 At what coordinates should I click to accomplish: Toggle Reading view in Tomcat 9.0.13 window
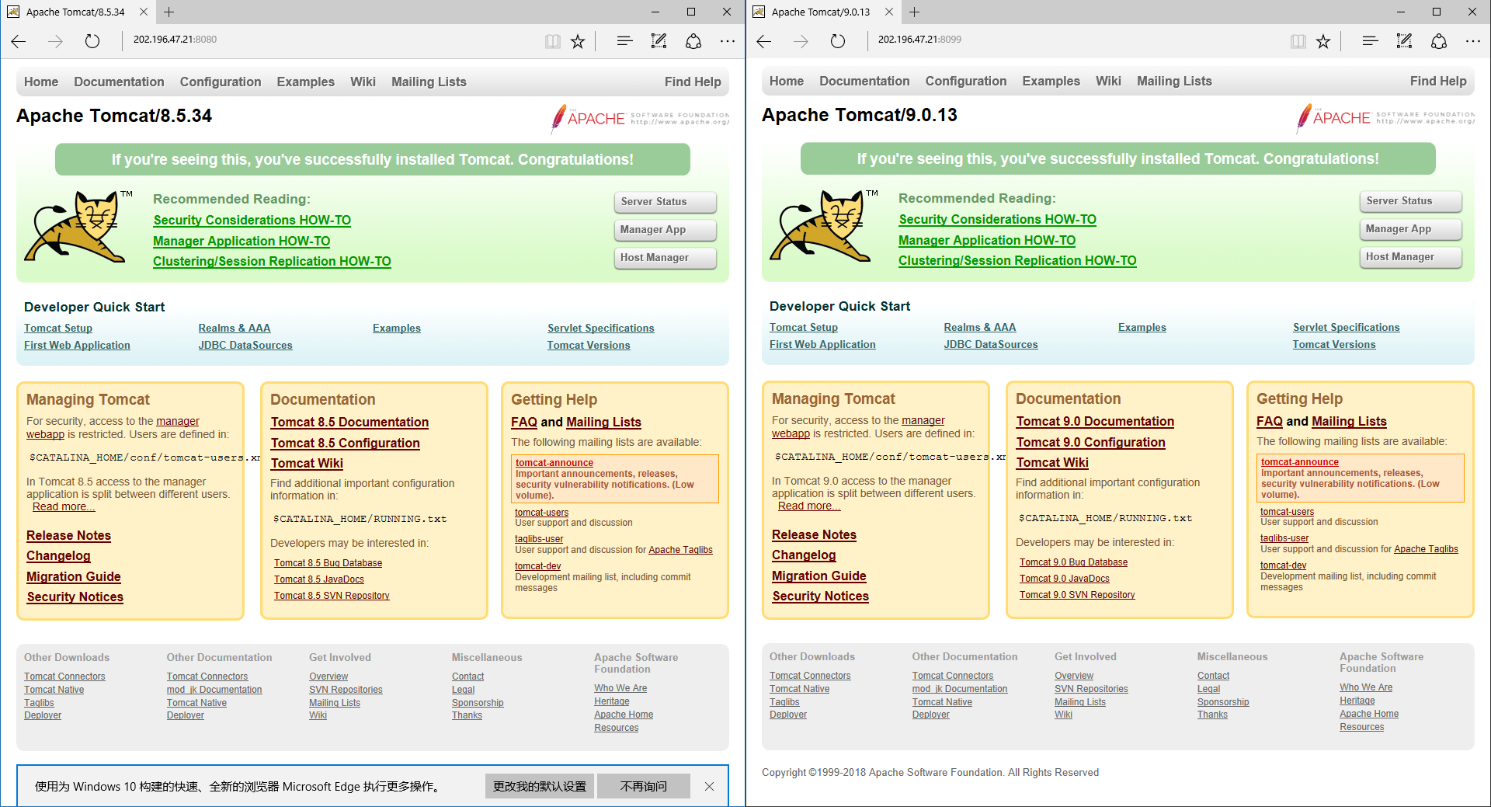point(1298,41)
